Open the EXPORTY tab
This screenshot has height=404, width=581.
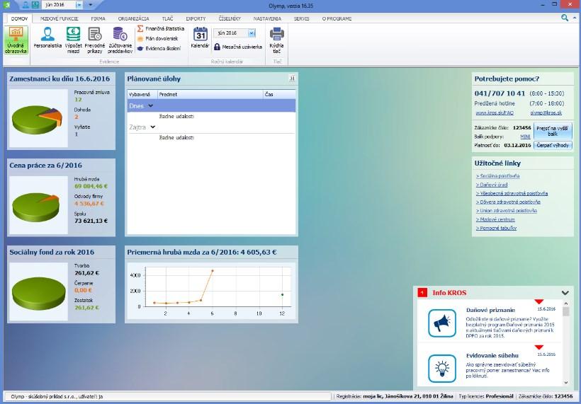196,18
